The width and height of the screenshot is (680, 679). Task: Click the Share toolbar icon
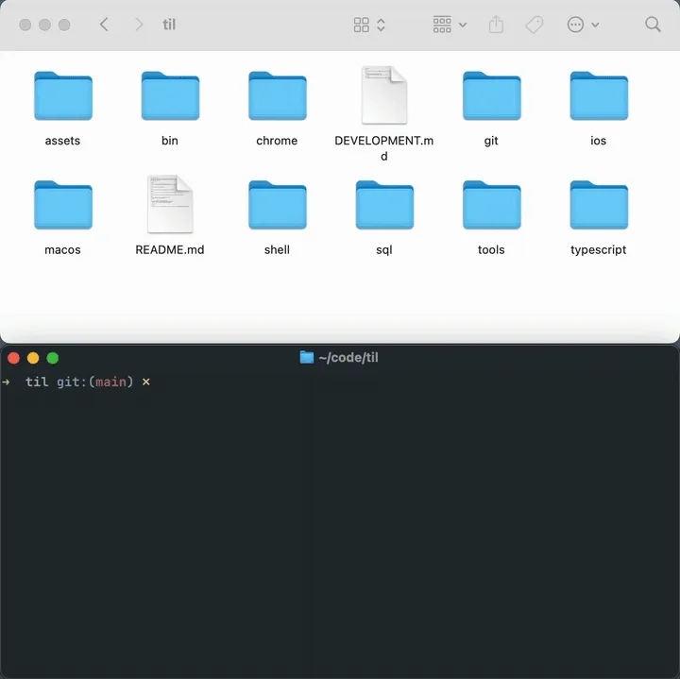496,25
